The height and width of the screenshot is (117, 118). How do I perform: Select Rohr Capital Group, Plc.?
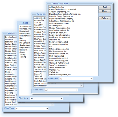pos(59,61)
